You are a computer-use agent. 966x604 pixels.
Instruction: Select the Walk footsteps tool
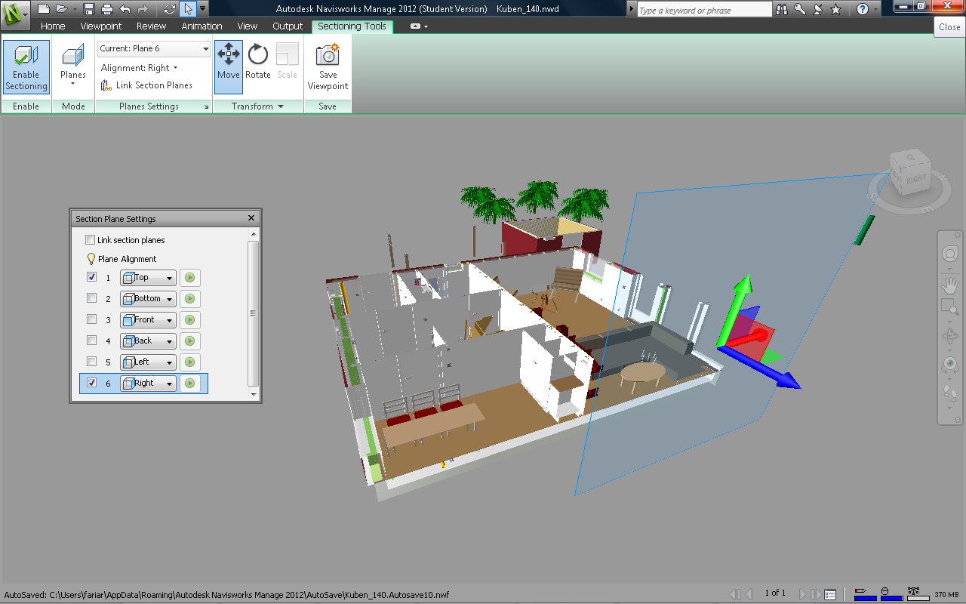(x=950, y=393)
